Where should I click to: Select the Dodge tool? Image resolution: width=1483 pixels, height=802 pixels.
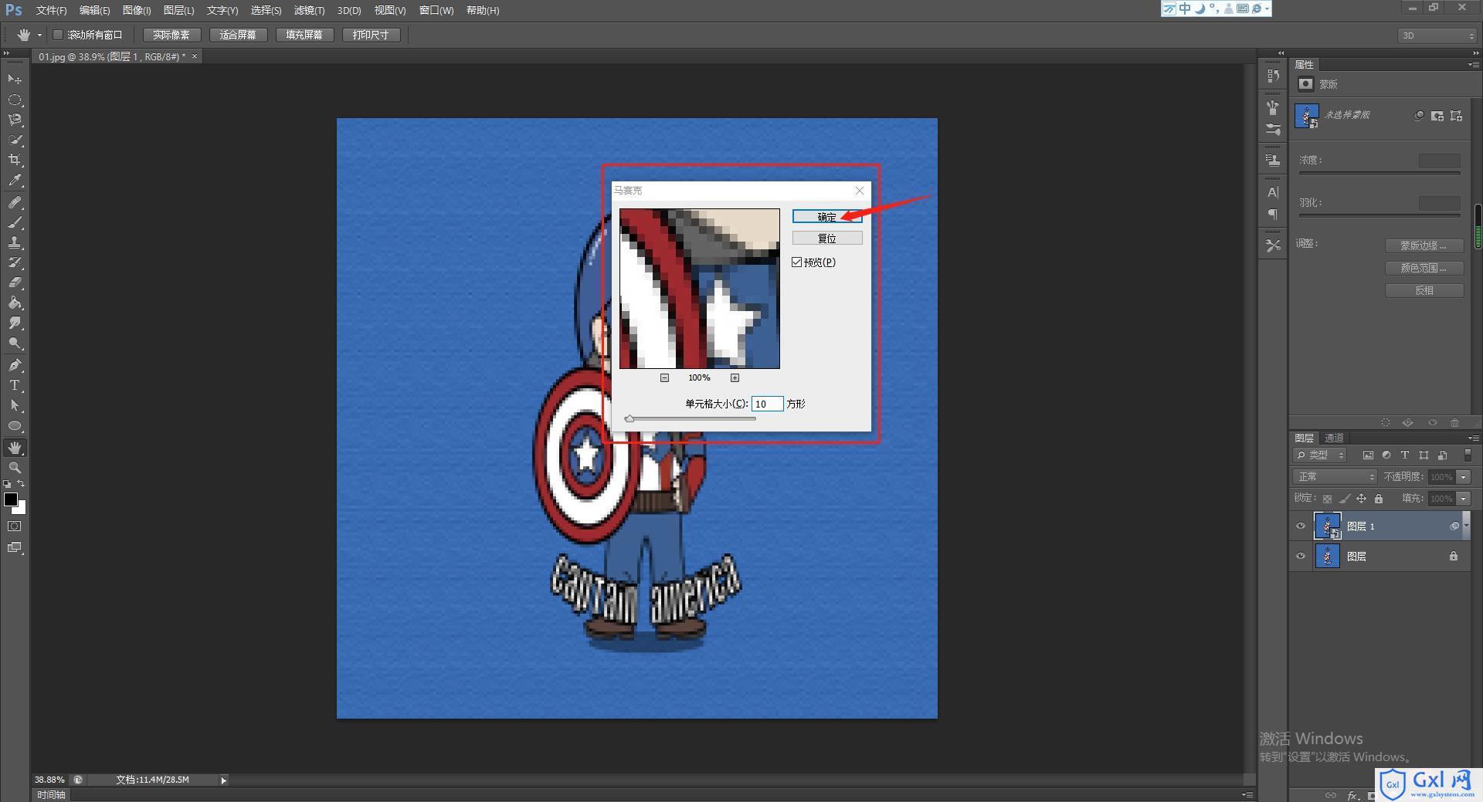pos(15,343)
